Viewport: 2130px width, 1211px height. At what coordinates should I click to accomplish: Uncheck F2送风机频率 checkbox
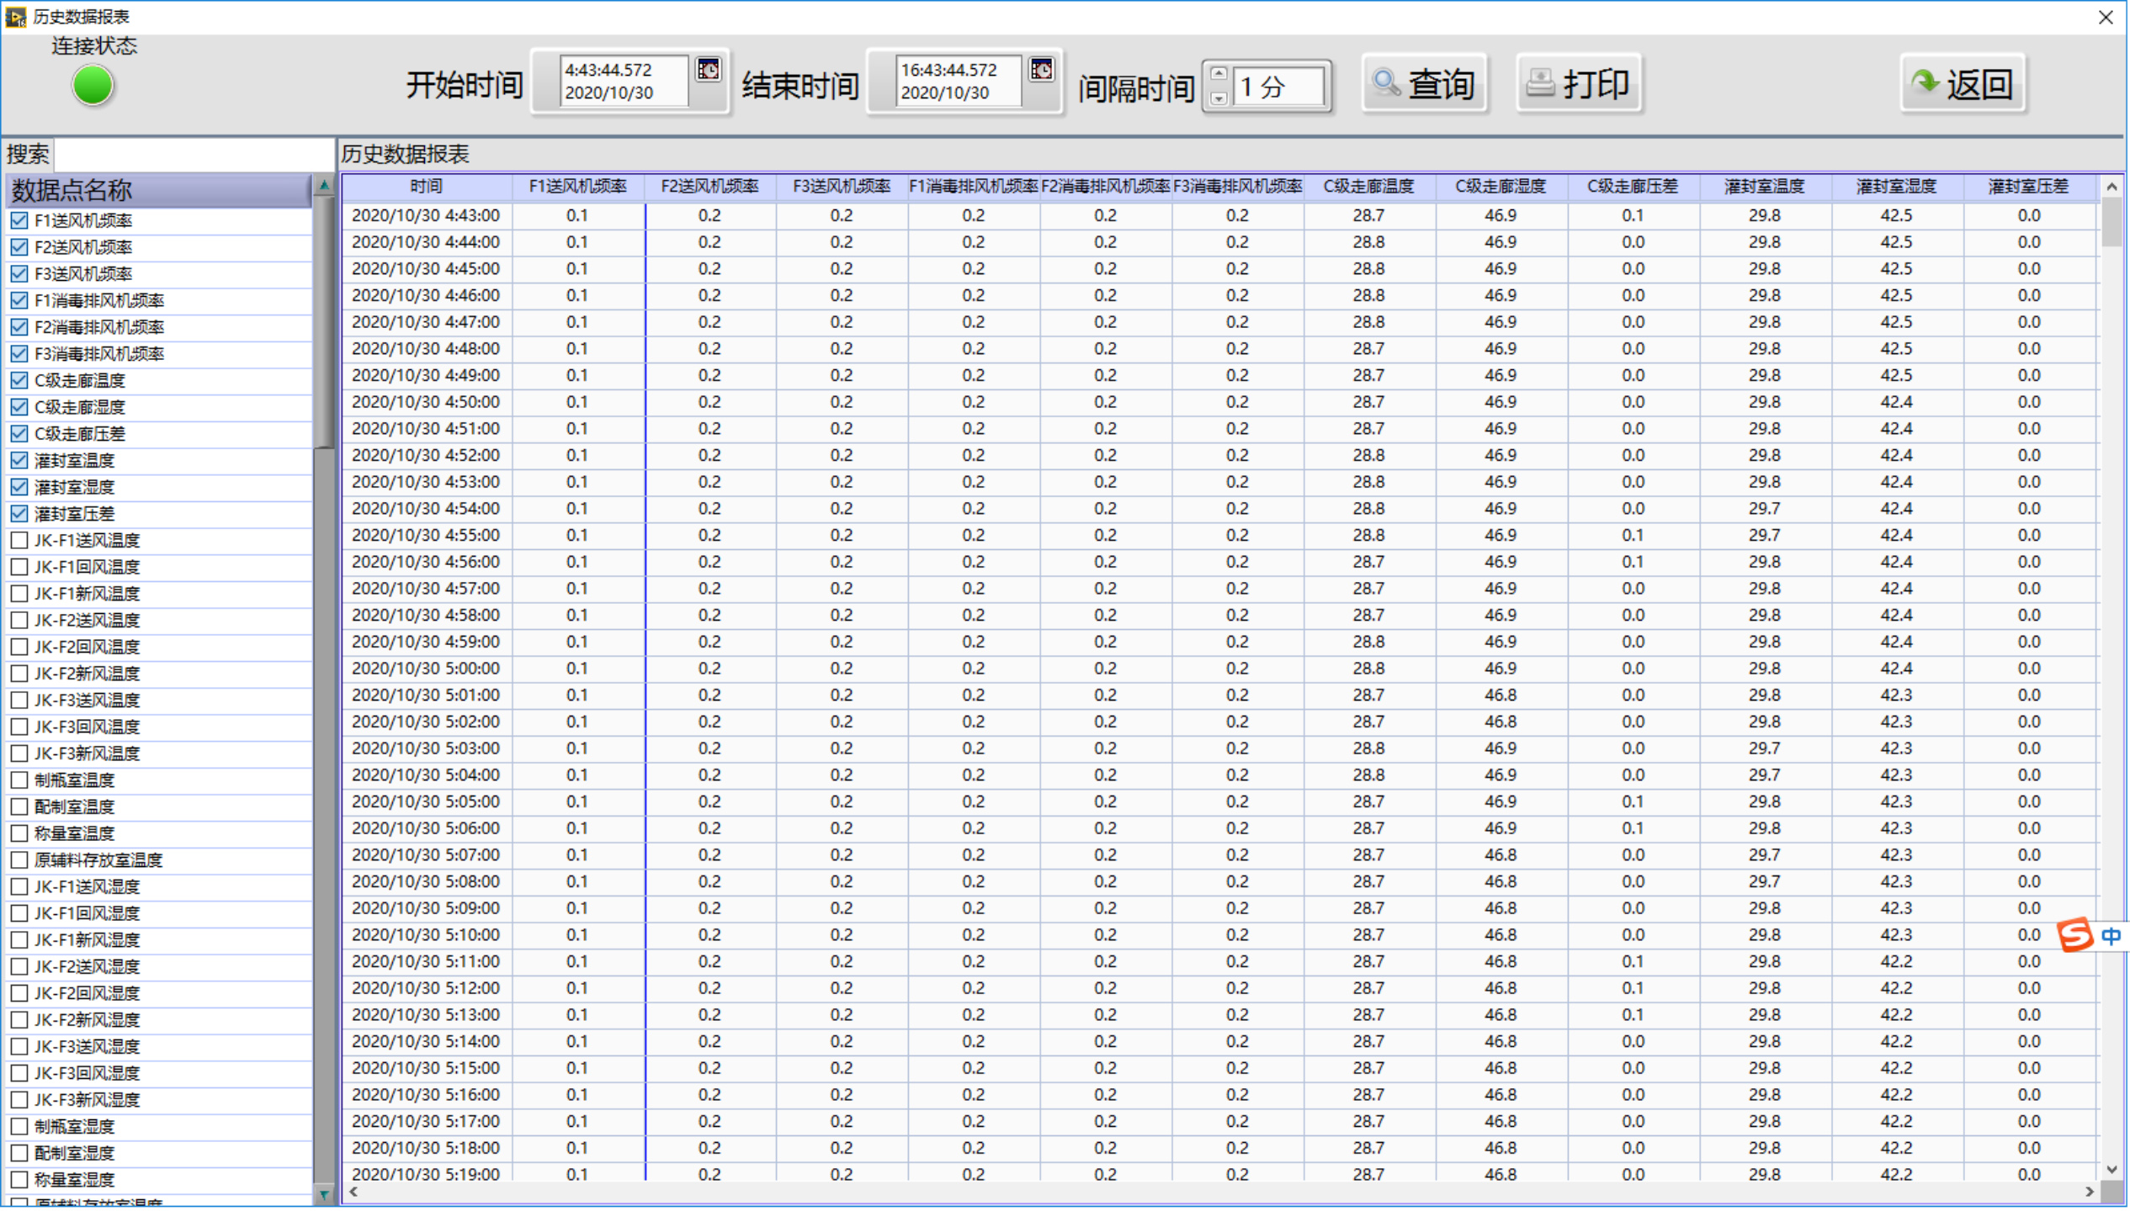19,247
